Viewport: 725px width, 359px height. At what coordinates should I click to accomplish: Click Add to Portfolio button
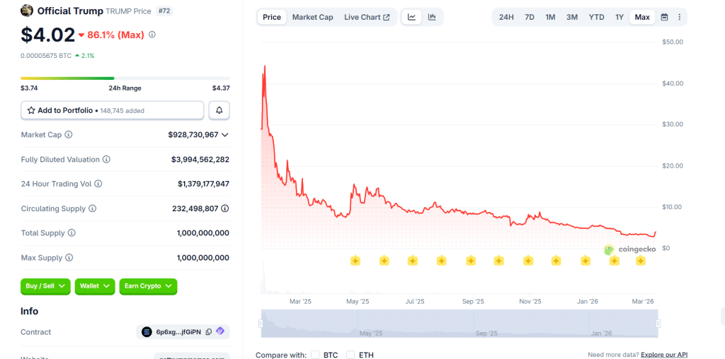click(x=113, y=110)
